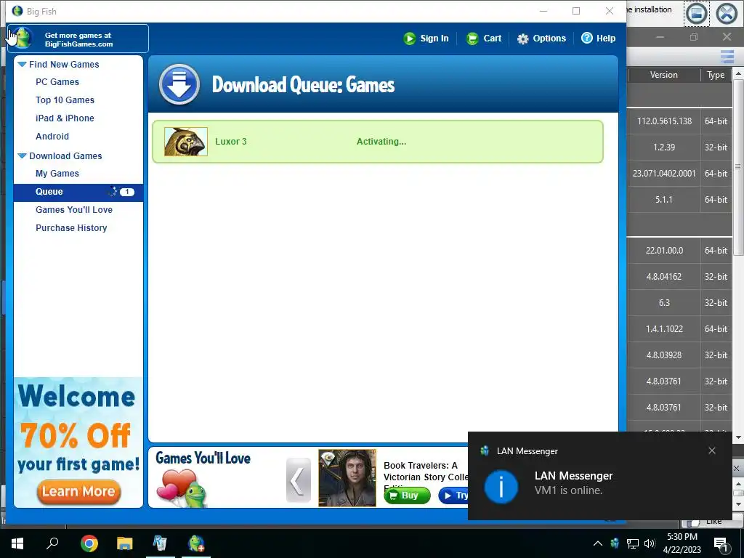Click the Luxor 3 game thumbnail
Viewport: 744px width, 558px height.
pyautogui.click(x=185, y=142)
